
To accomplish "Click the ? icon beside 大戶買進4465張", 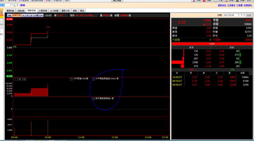I will click(x=71, y=79).
